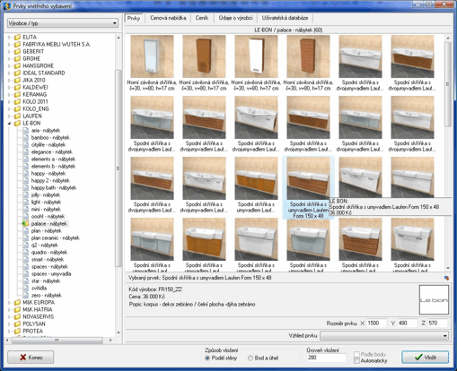
Task: Open happy bath - nábytek category
Action: (54, 187)
